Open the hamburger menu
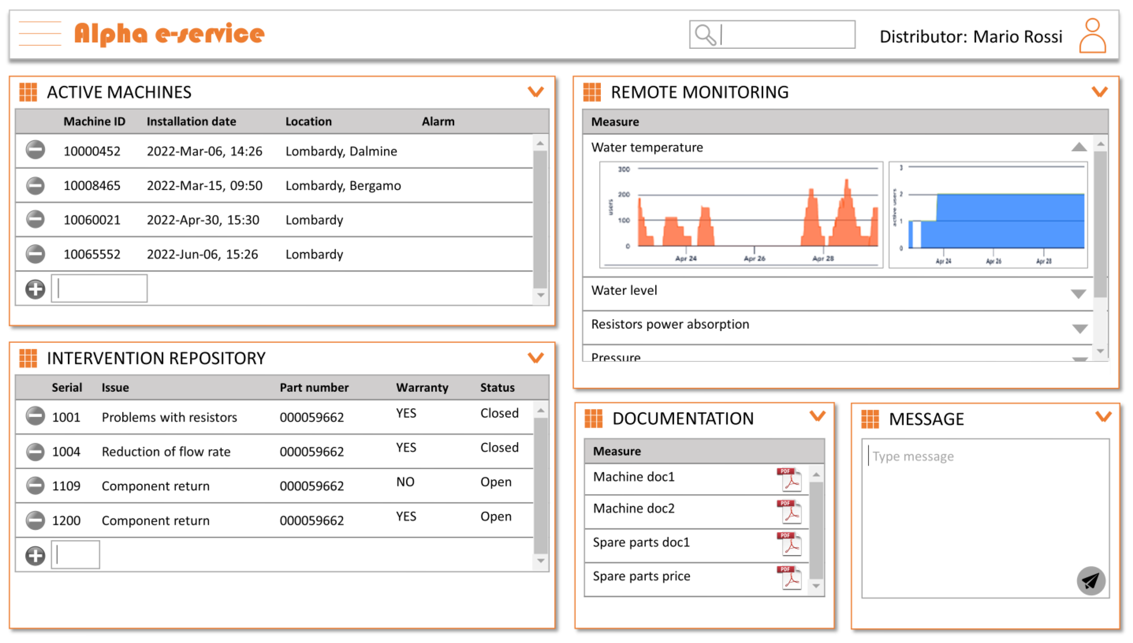Image resolution: width=1133 pixels, height=643 pixels. (x=40, y=34)
